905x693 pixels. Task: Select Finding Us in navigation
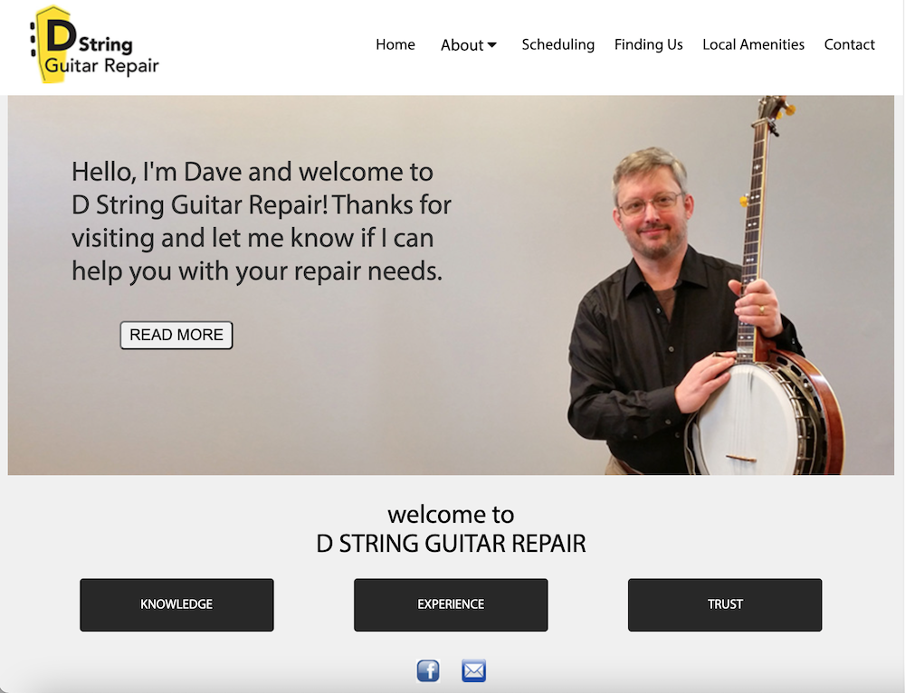click(648, 44)
